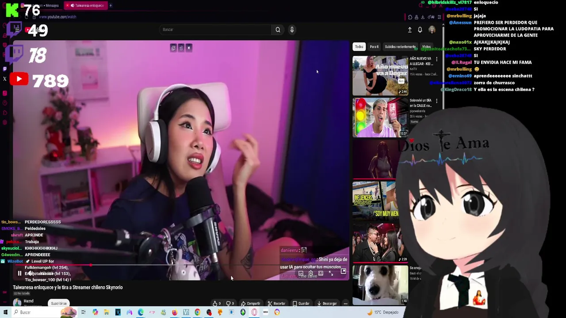Select the 'Subidos recientemente' chip
The width and height of the screenshot is (566, 318).
pyautogui.click(x=400, y=47)
